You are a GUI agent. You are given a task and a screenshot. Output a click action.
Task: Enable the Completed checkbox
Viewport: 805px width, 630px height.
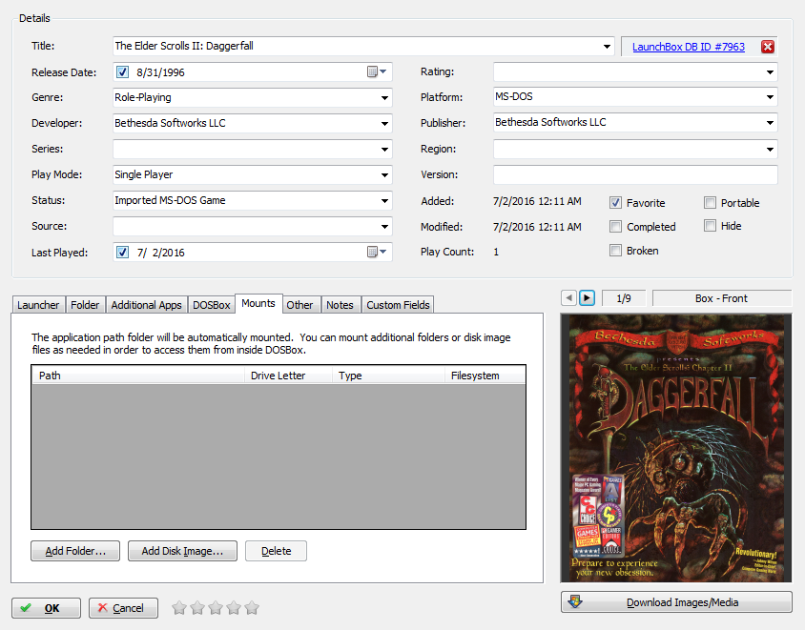point(615,226)
